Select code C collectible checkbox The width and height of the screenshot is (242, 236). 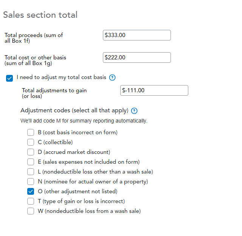(x=31, y=142)
